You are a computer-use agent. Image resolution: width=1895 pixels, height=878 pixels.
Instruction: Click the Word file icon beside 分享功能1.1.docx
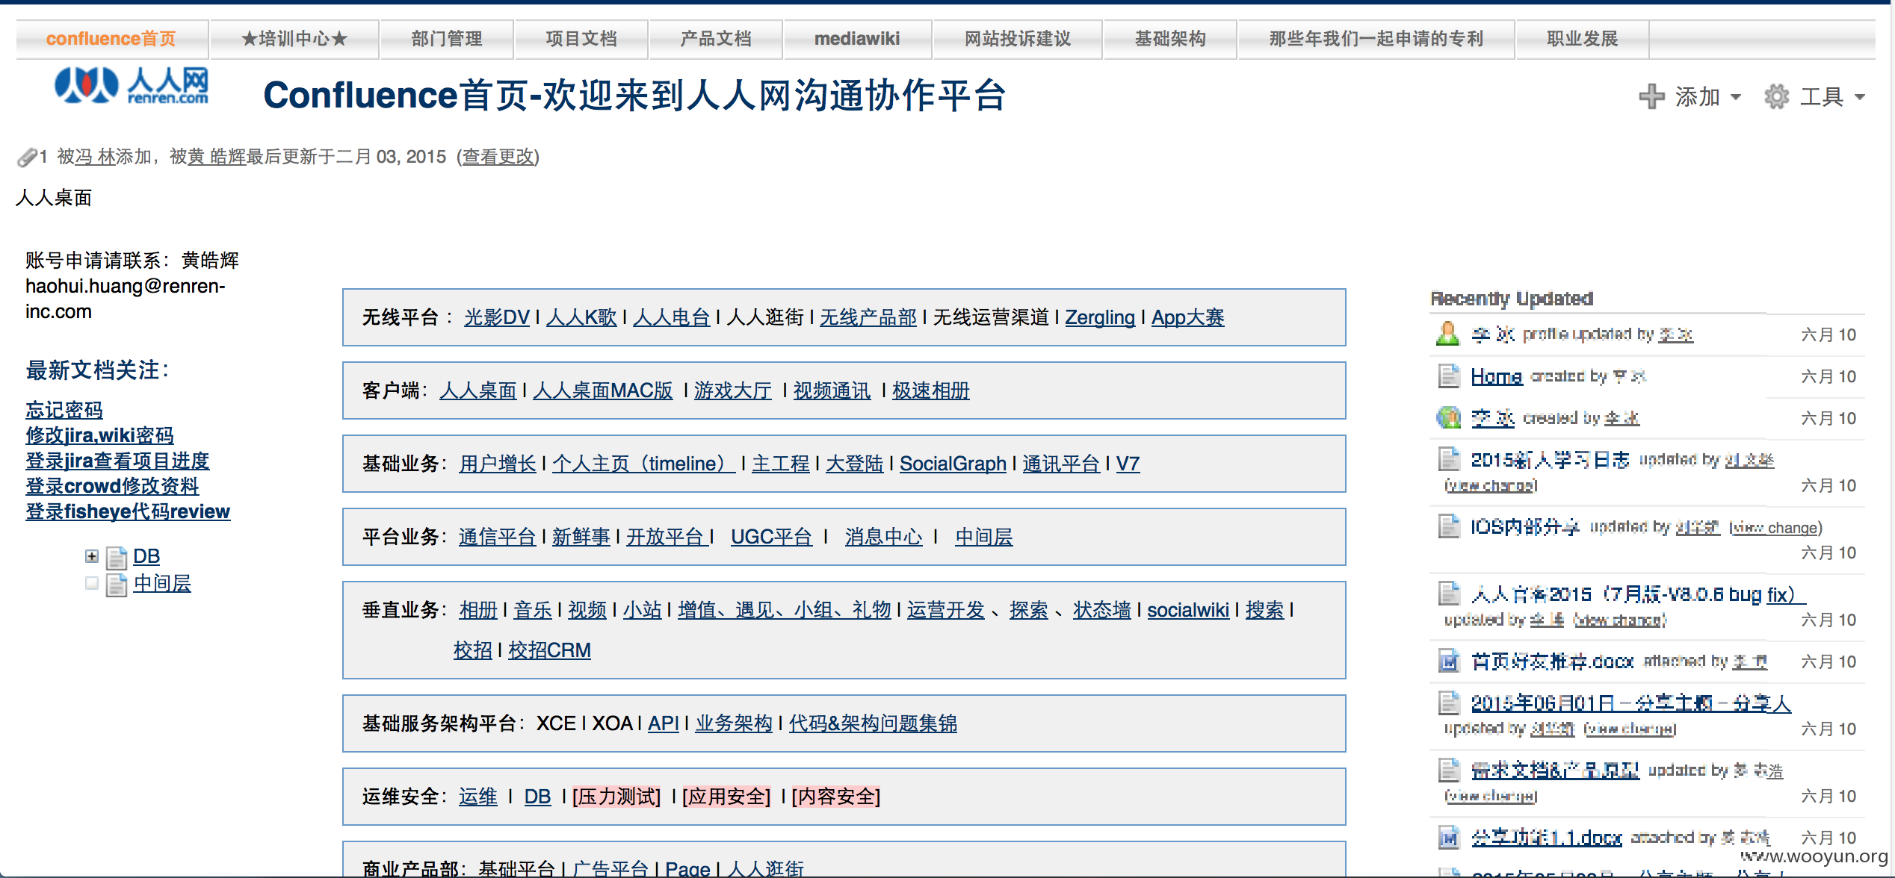tap(1448, 837)
